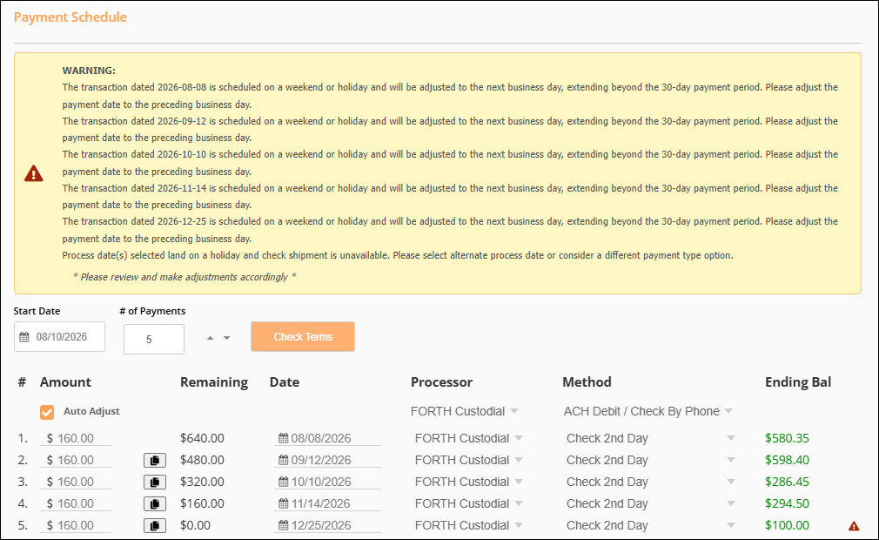
Task: Open the ACH Debit / Check By Phone dropdown
Action: (x=648, y=411)
